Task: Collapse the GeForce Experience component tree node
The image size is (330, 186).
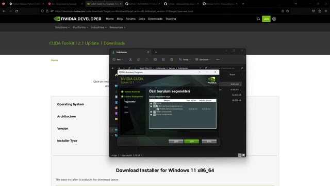Action: pyautogui.click(x=151, y=106)
